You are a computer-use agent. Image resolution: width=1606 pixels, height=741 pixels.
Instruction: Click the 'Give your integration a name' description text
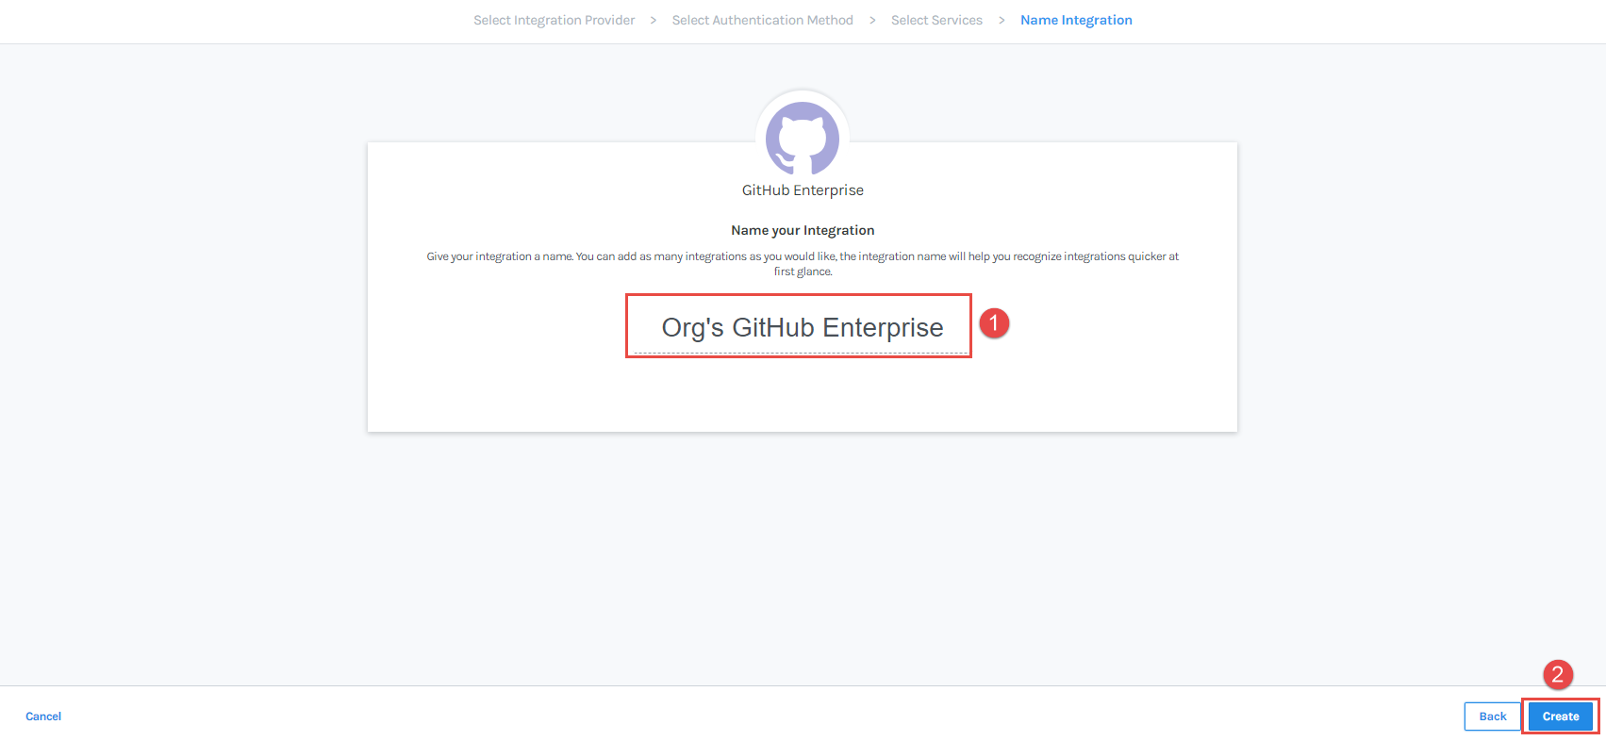tap(803, 264)
